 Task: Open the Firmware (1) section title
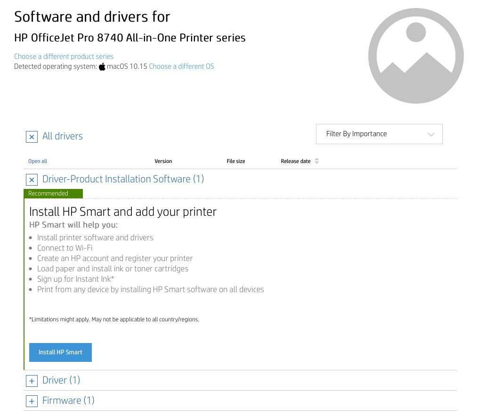click(68, 400)
